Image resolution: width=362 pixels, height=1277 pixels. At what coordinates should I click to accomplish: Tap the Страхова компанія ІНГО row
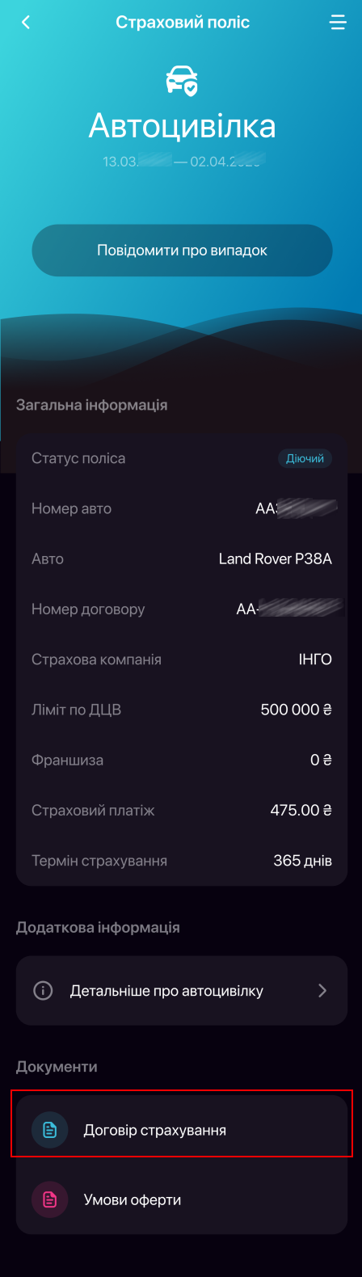182,660
